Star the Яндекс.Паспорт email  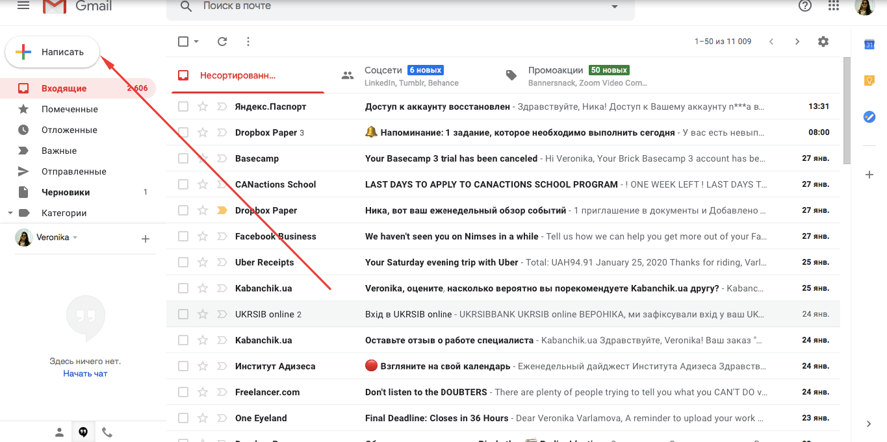tap(203, 106)
